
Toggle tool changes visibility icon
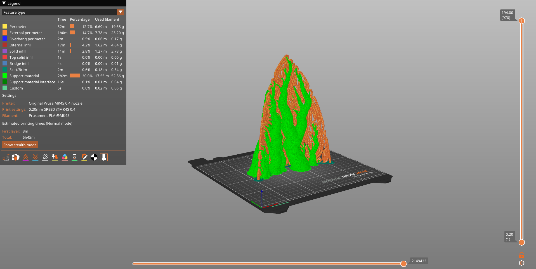(x=55, y=157)
